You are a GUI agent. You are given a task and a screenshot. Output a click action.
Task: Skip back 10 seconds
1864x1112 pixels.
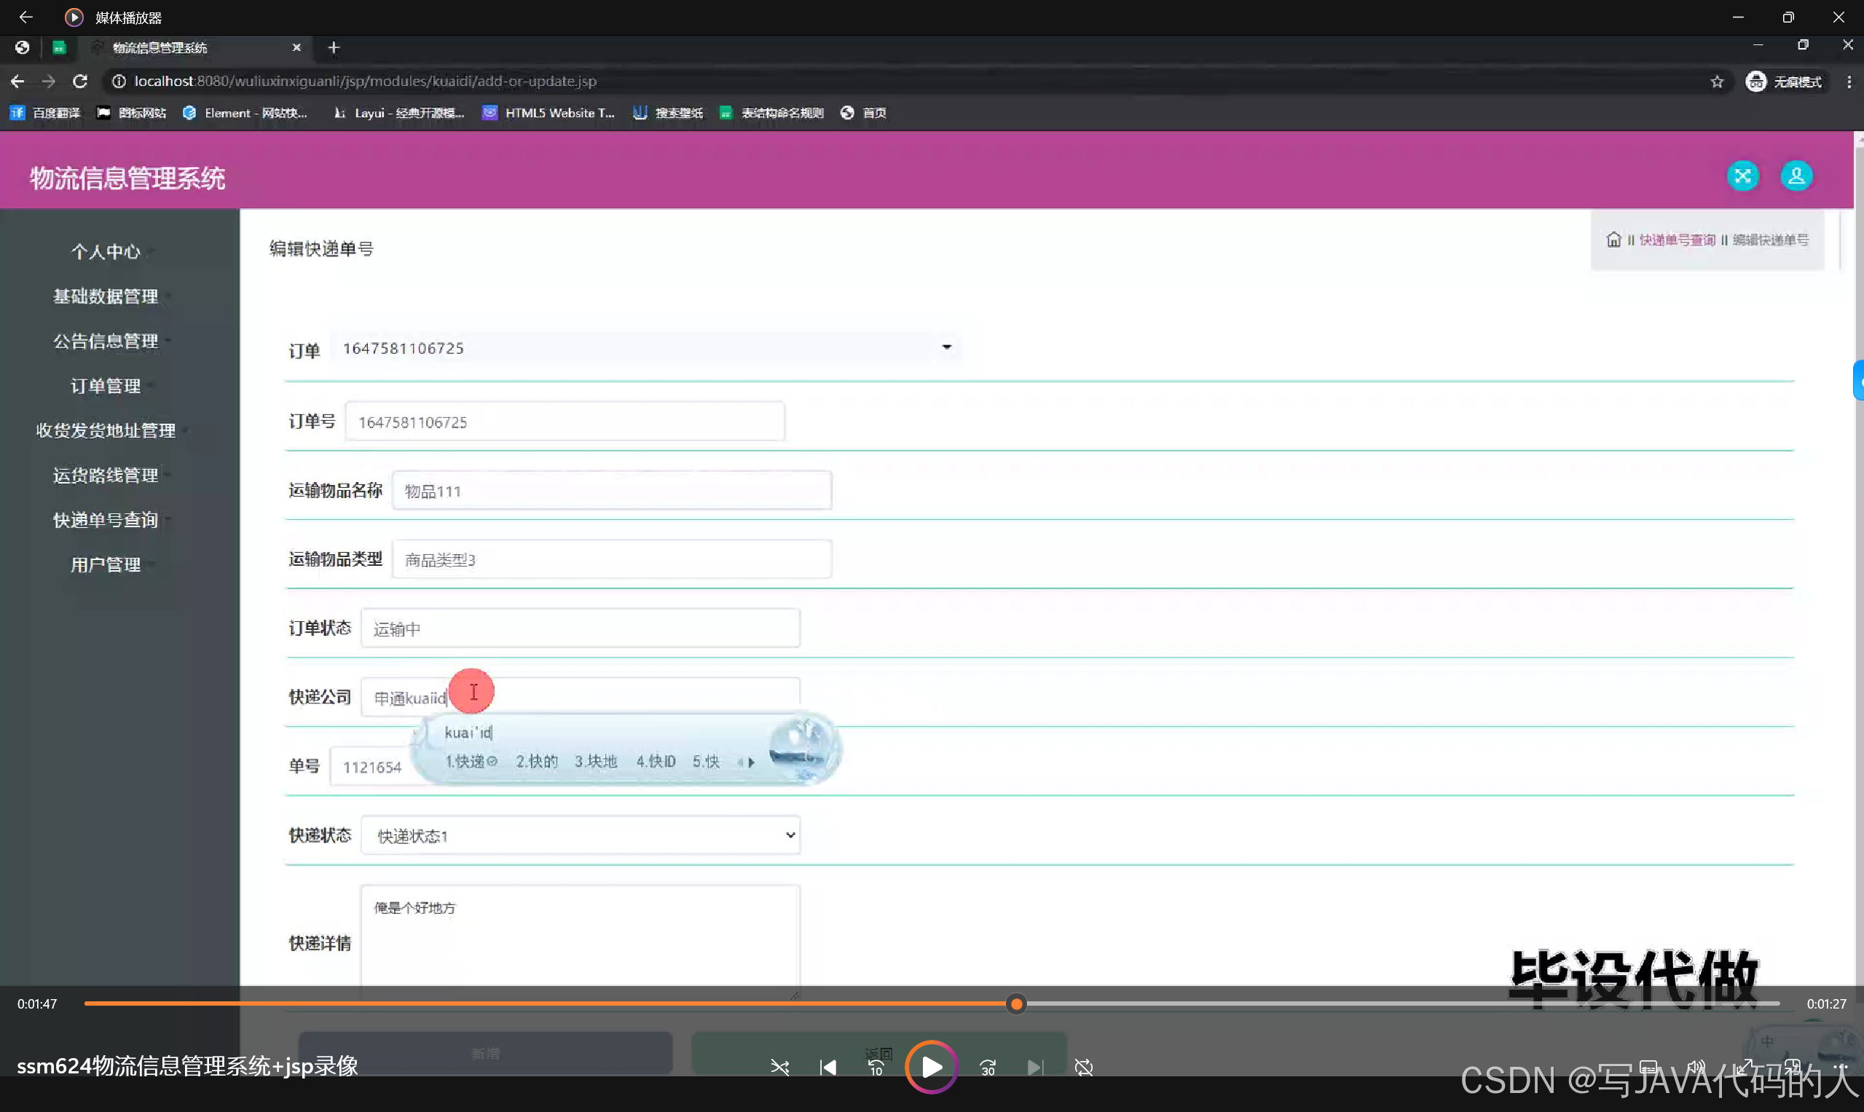(x=876, y=1067)
